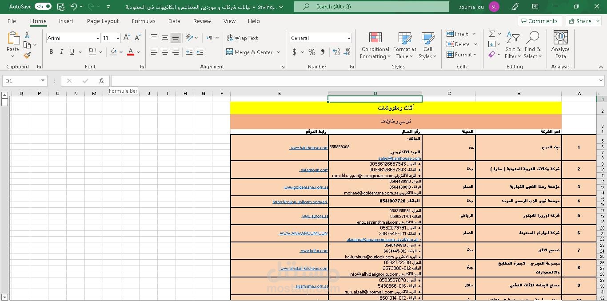Open the www.harirhouse.com link
Viewport: 607px width, 301px height.
point(309,147)
